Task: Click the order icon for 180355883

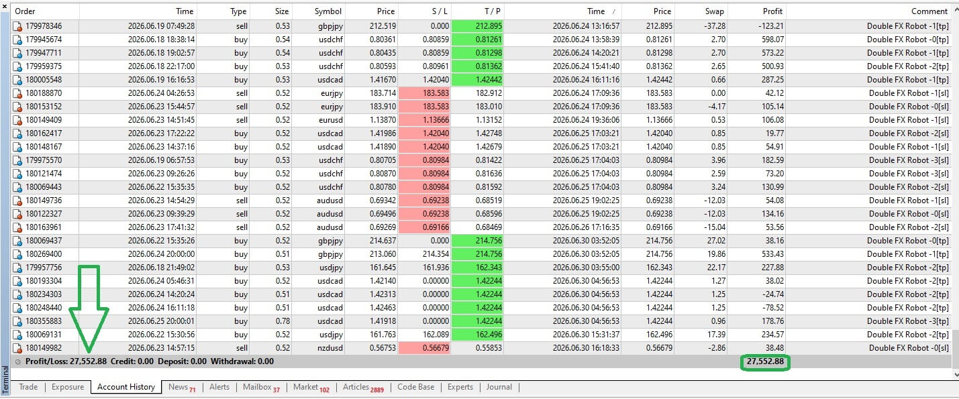Action: pos(17,321)
